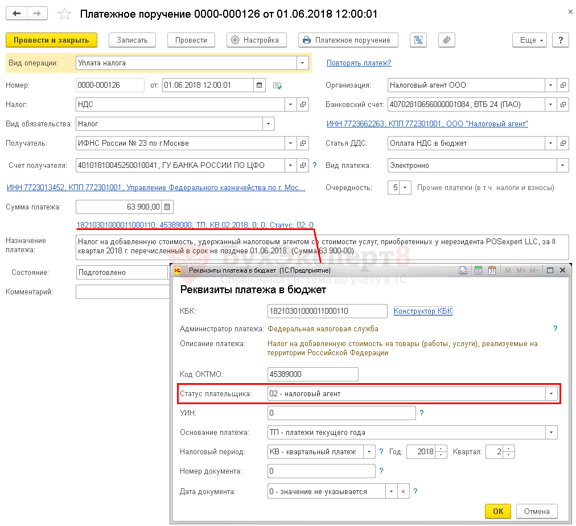Screen dimensions: 576x526
Task: Open calculator in Сумма платежа field
Action: [167, 207]
